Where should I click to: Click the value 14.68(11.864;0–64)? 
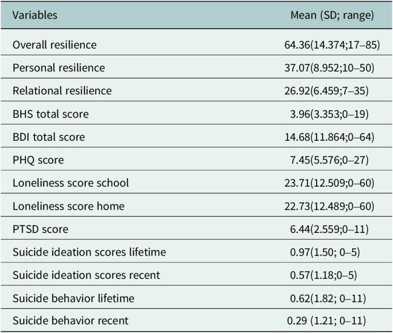tap(332, 137)
